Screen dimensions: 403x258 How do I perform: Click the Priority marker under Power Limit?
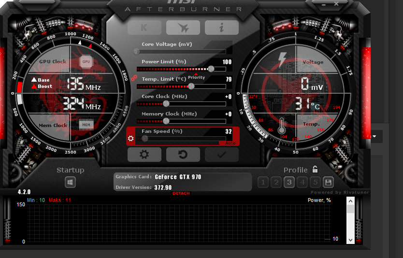(196, 77)
